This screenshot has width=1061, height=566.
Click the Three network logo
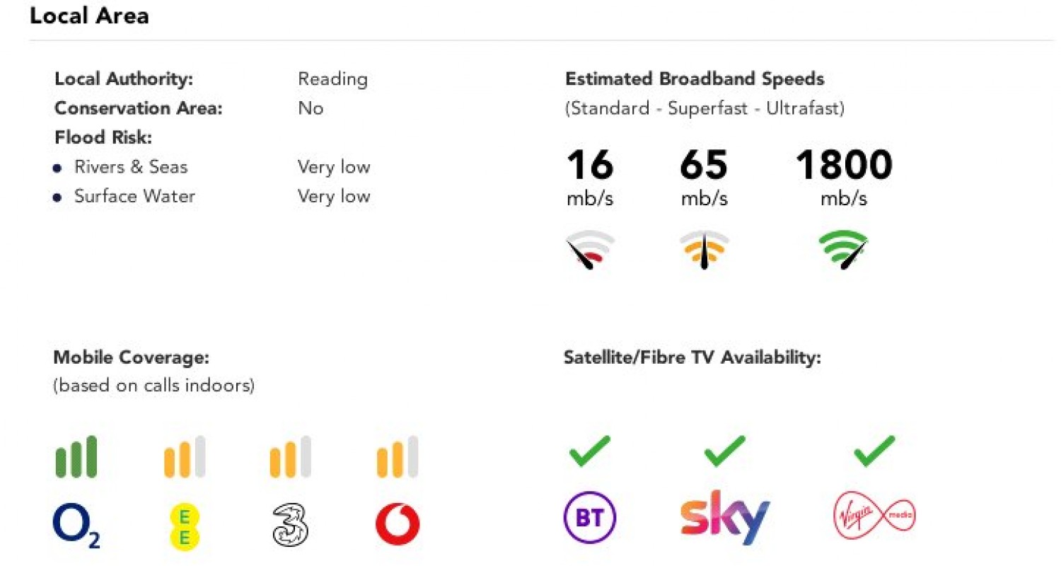click(x=291, y=525)
